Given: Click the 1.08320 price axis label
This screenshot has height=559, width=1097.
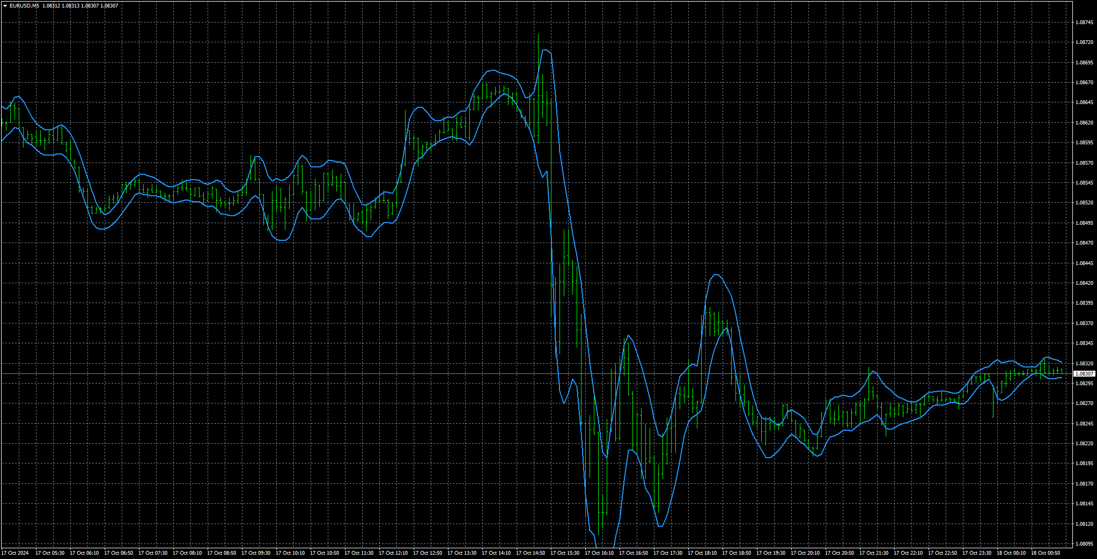Looking at the screenshot, I should pyautogui.click(x=1085, y=363).
